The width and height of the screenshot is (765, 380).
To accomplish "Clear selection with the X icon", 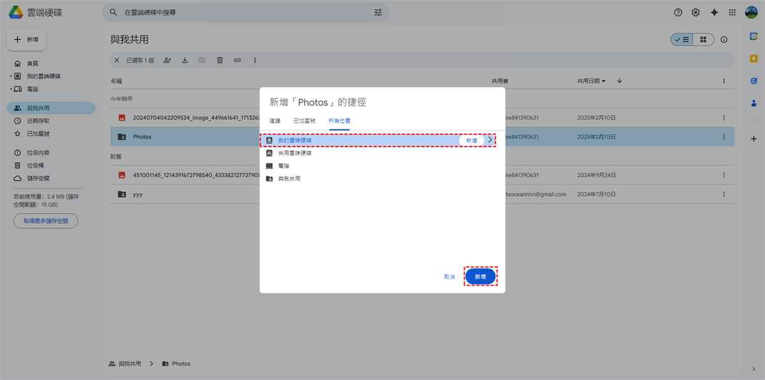I will coord(116,60).
